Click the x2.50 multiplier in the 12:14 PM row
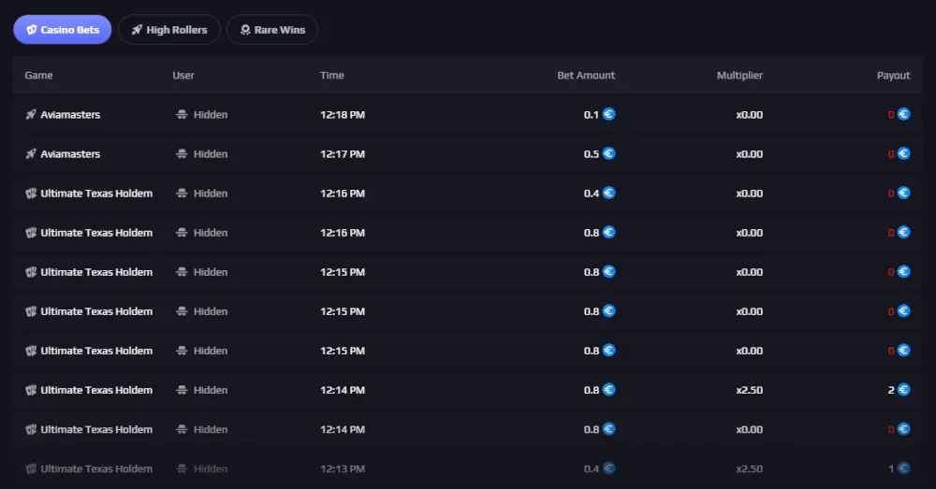936x489 pixels. pos(749,390)
